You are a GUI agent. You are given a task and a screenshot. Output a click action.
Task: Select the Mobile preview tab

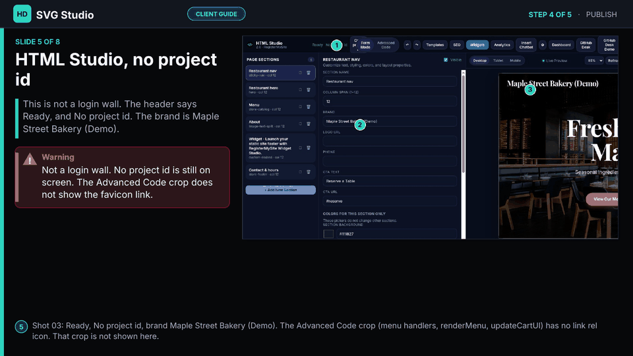click(x=515, y=61)
